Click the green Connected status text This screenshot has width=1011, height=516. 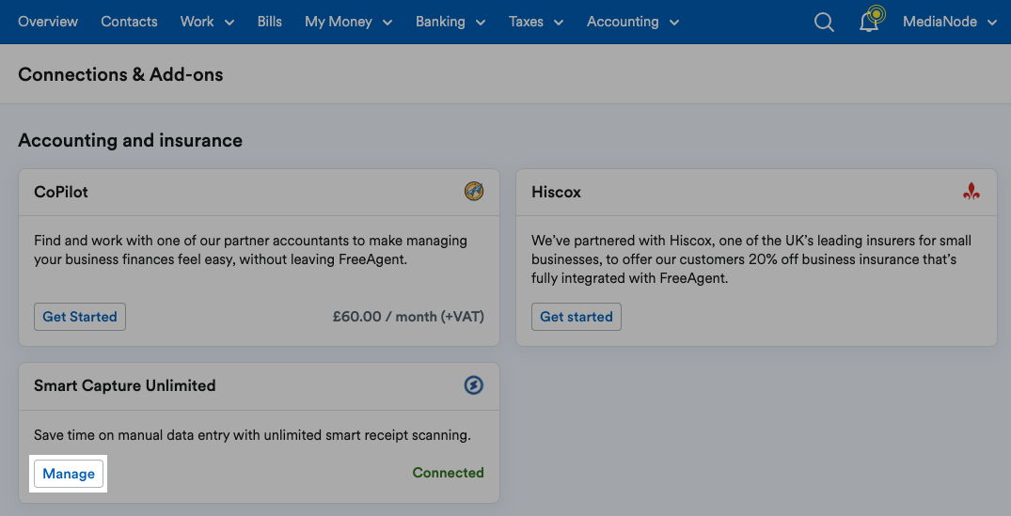(448, 472)
